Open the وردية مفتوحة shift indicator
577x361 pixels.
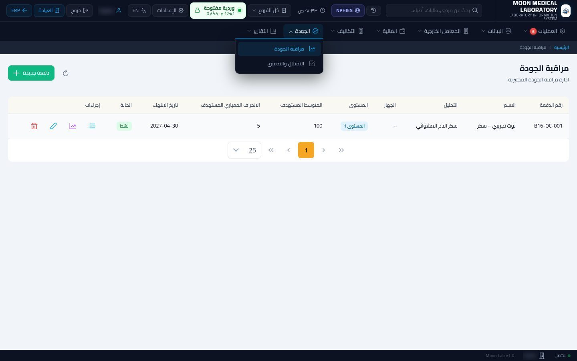218,10
